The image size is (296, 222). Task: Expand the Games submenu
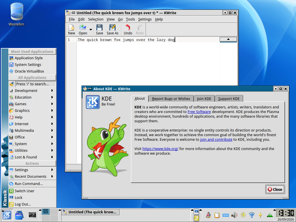(x=32, y=104)
